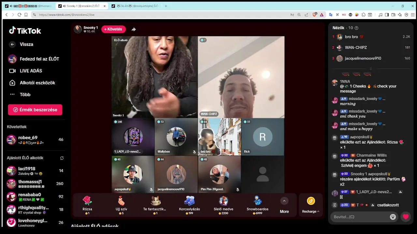The height and width of the screenshot is (234, 417).
Task: Send the Síelő medve gift
Action: (x=223, y=205)
